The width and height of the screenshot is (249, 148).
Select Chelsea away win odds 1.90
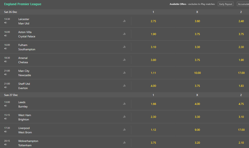click(241, 60)
